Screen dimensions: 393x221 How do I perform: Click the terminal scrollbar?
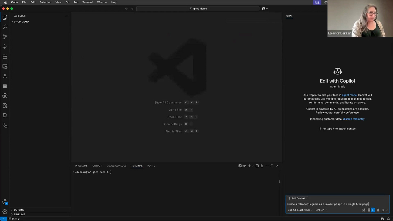[x=280, y=182]
